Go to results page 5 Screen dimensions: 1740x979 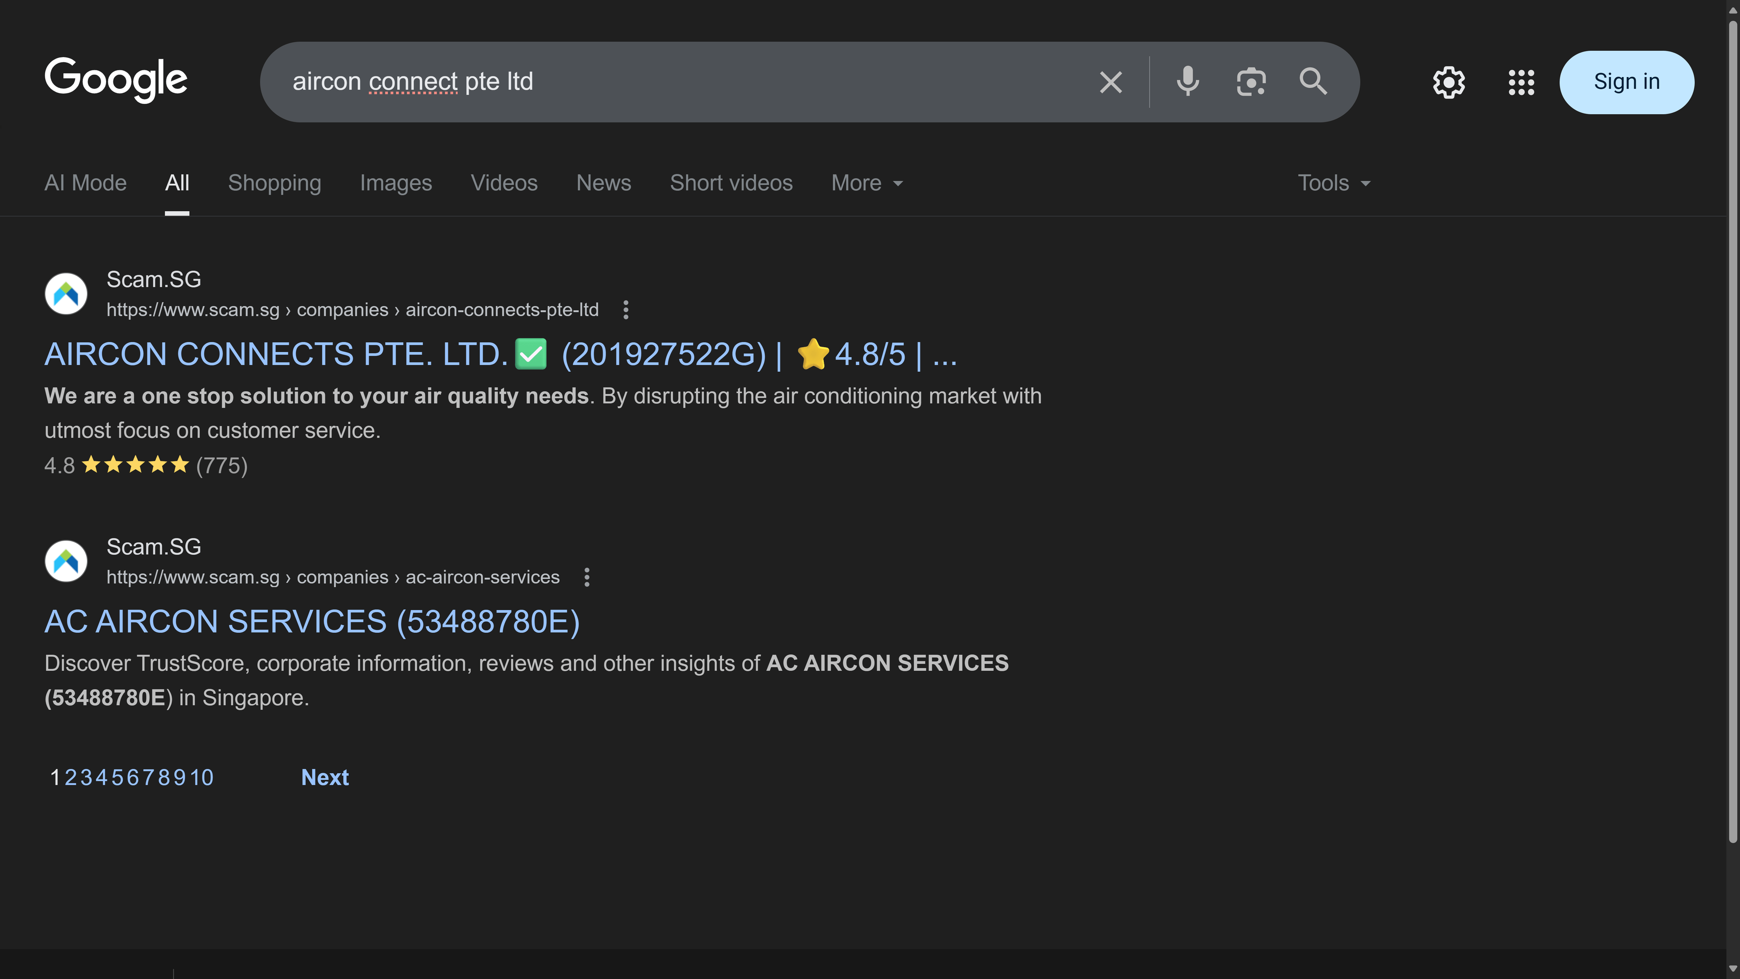click(117, 778)
